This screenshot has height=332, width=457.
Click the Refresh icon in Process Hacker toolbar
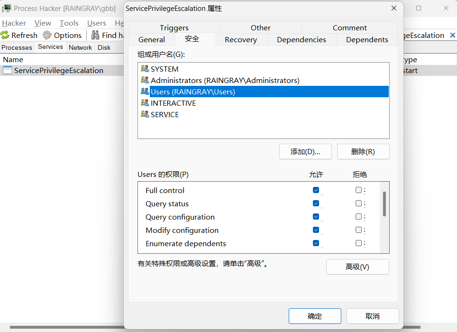click(x=5, y=35)
